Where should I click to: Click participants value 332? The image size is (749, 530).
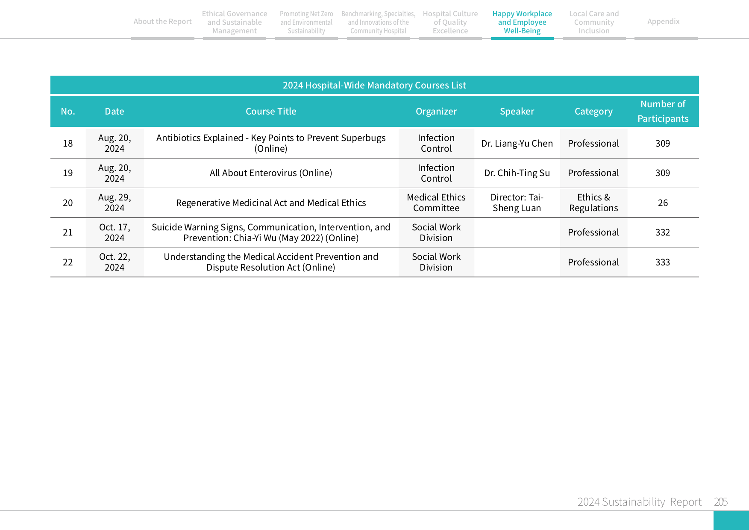663,233
